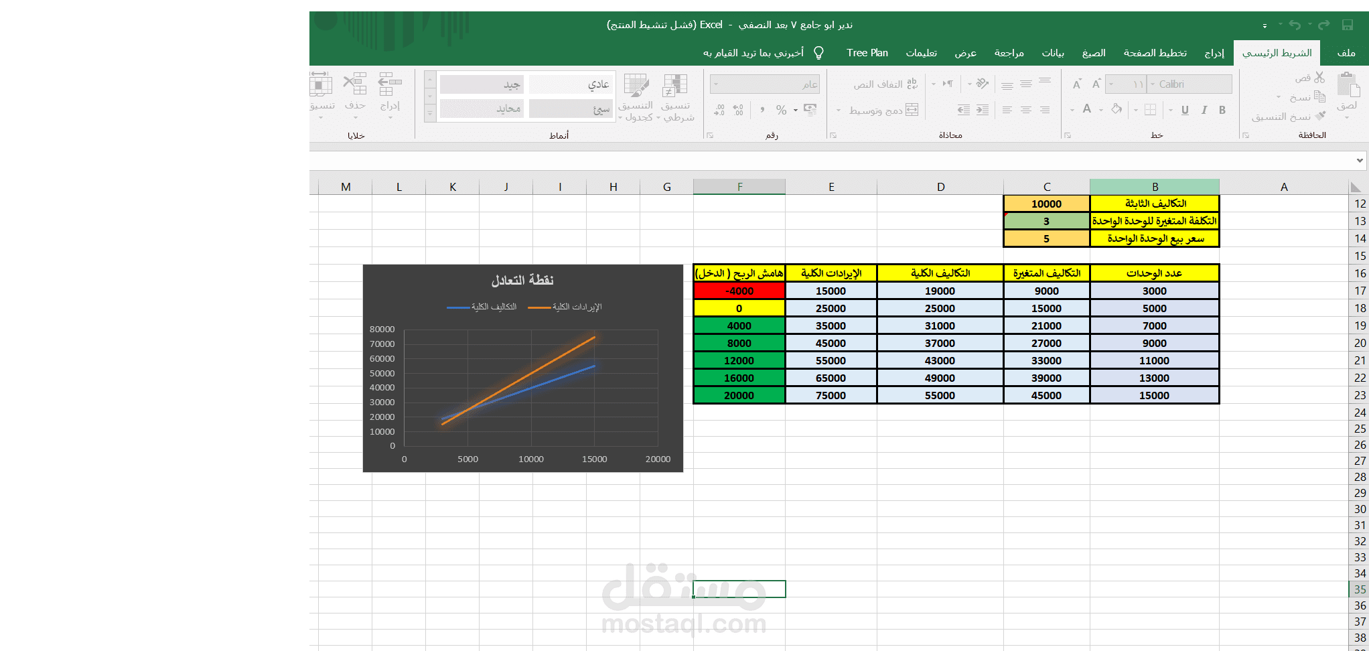Click the Insert cells icon
The height and width of the screenshot is (651, 1369).
click(x=390, y=85)
